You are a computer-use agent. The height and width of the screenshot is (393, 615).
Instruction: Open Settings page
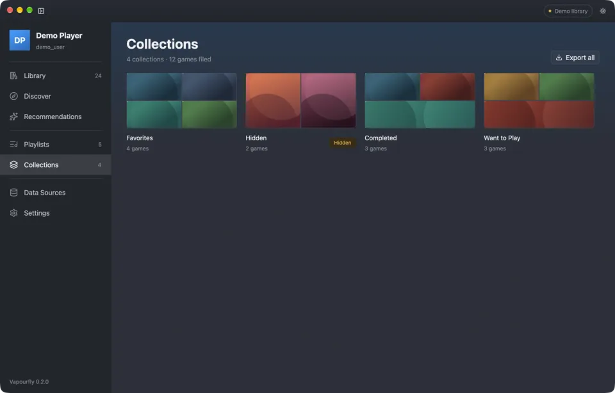(x=55, y=213)
